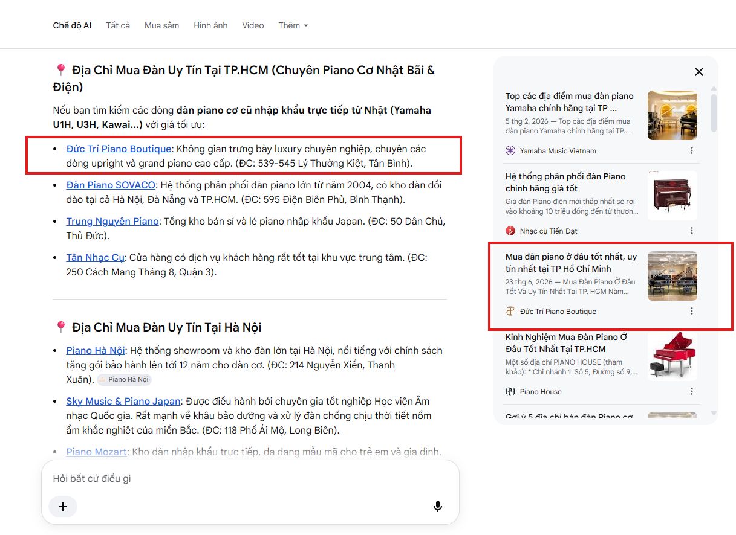Open the options menu for the Yamaha Music Vietnam source
The image size is (736, 535).
pos(692,150)
